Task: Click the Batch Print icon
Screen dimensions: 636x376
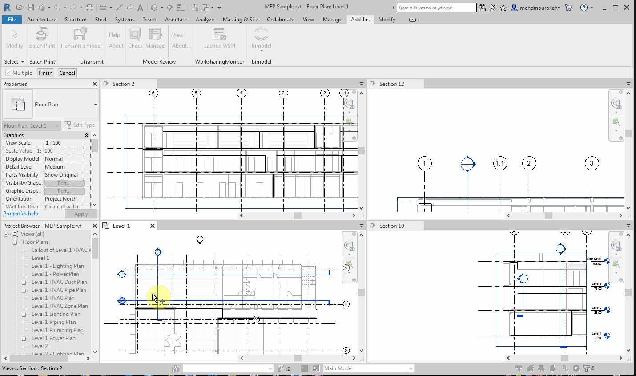Action: [42, 35]
